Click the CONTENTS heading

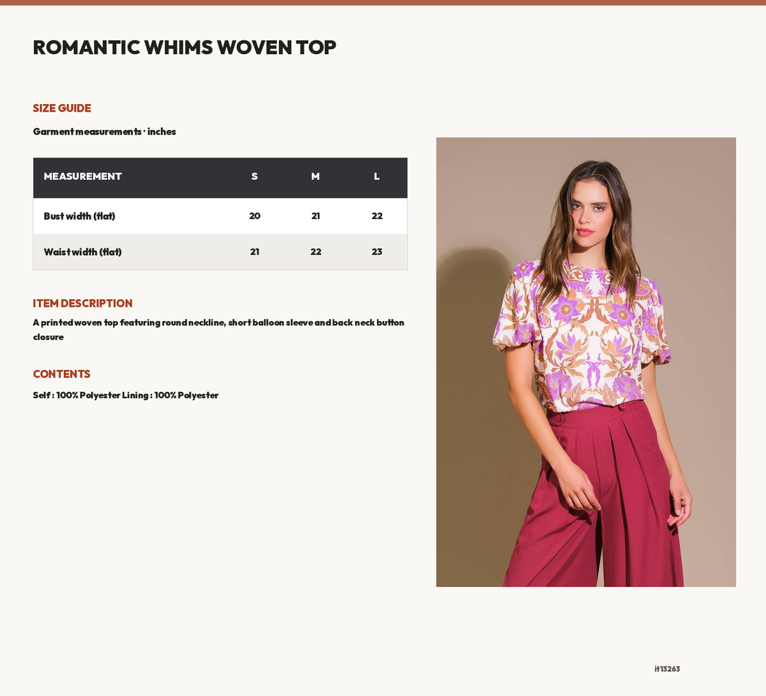(62, 374)
